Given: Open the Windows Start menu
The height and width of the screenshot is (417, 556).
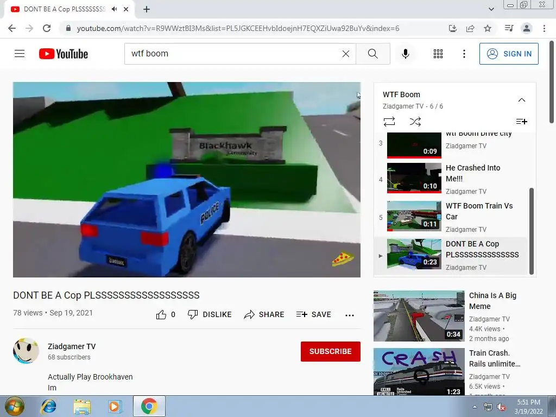Looking at the screenshot, I should (15, 406).
